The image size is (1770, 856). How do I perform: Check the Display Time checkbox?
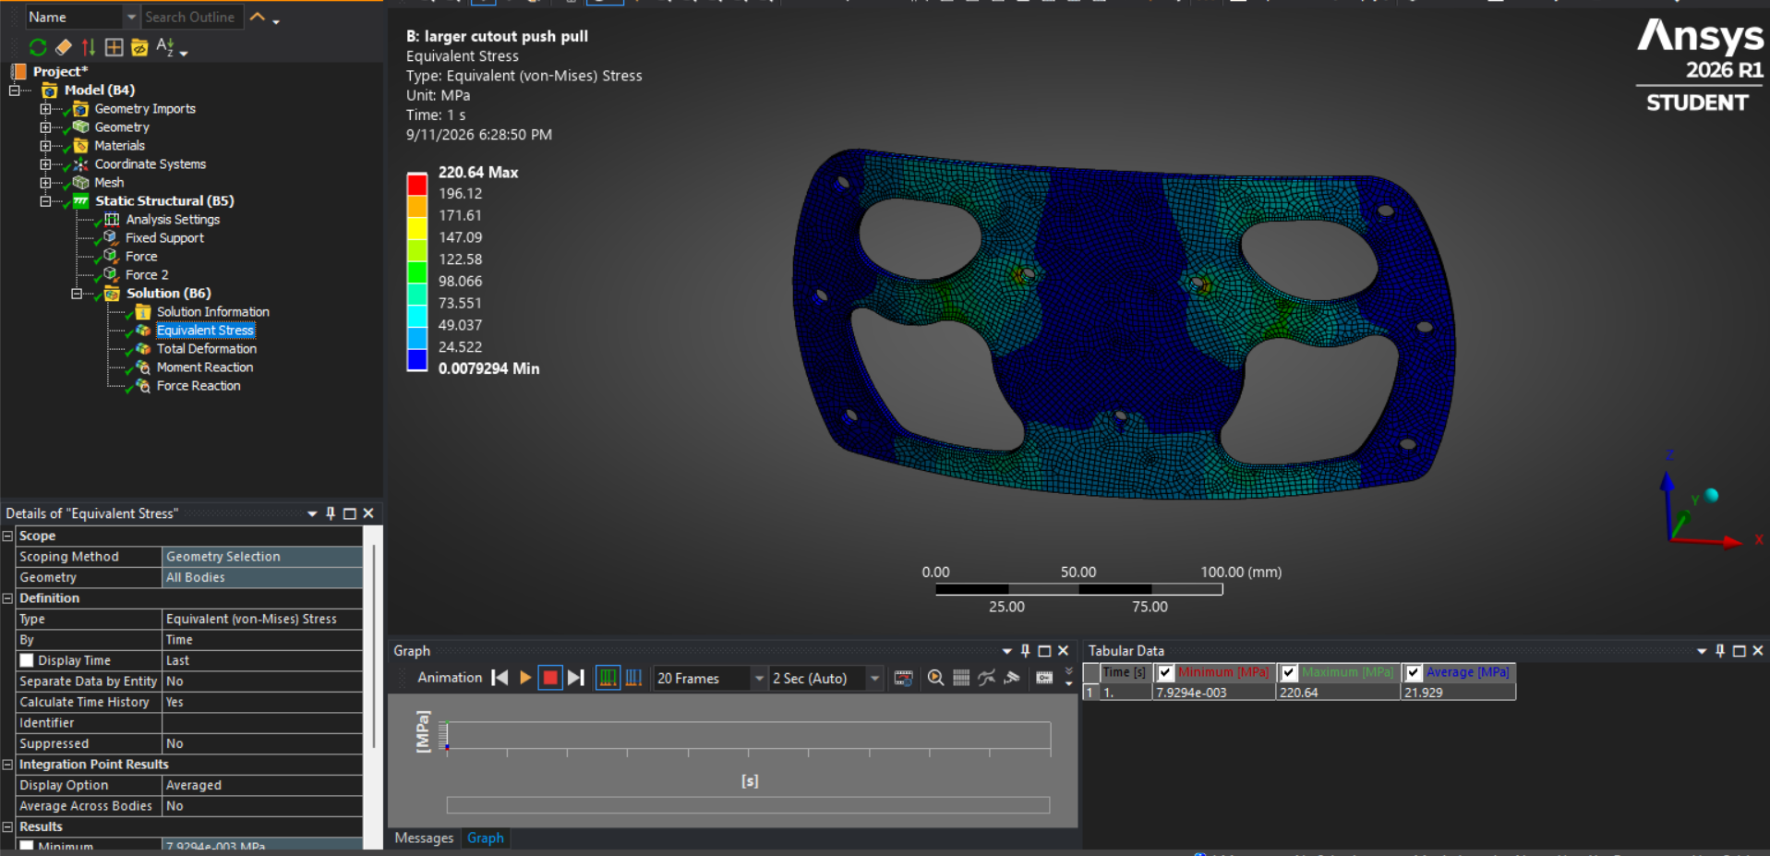(27, 660)
